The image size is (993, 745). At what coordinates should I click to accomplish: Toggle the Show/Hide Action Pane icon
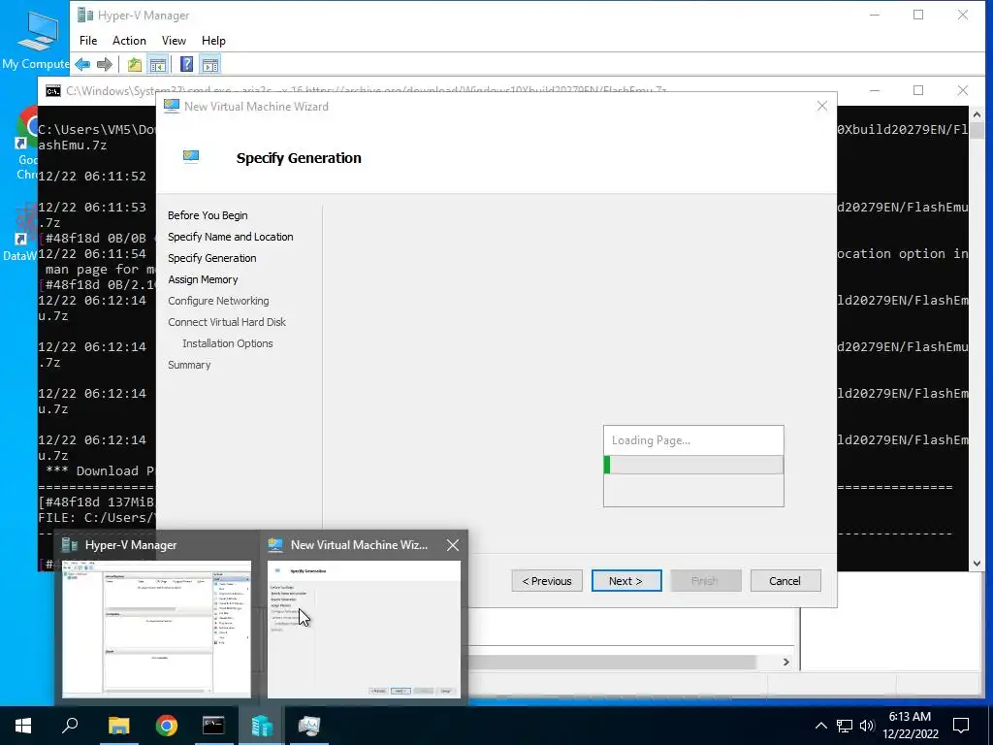click(x=210, y=64)
